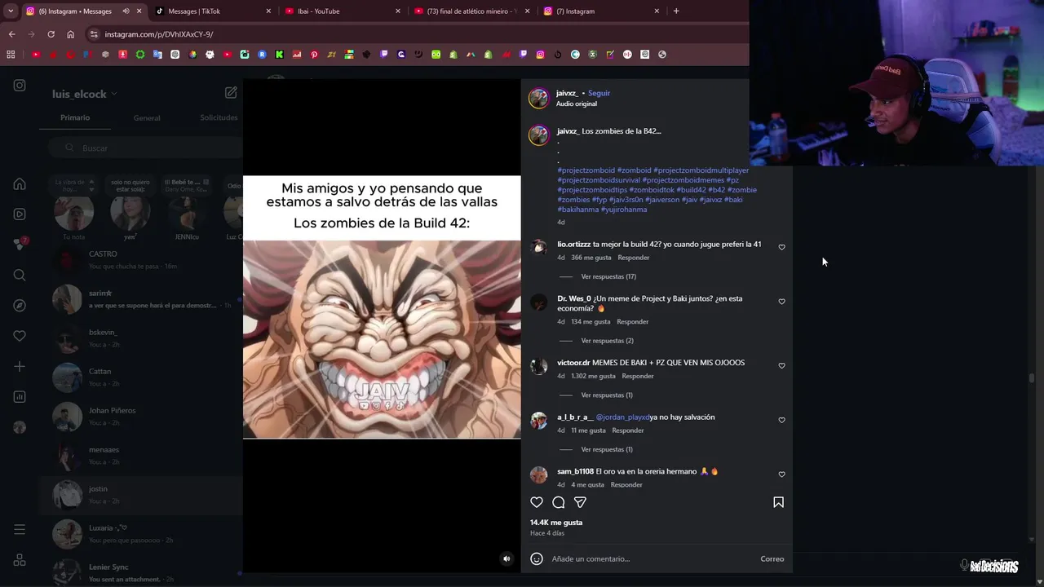Open profile avatar in Instagram sidebar
The height and width of the screenshot is (587, 1044).
20,427
